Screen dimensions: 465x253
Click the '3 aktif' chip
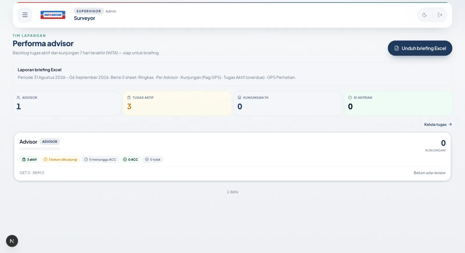29,160
